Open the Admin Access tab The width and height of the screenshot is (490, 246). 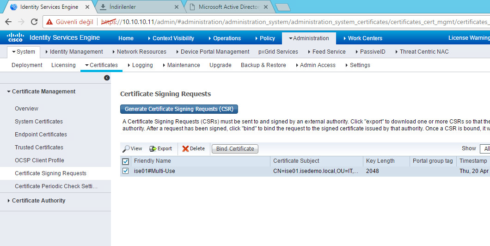pyautogui.click(x=316, y=65)
